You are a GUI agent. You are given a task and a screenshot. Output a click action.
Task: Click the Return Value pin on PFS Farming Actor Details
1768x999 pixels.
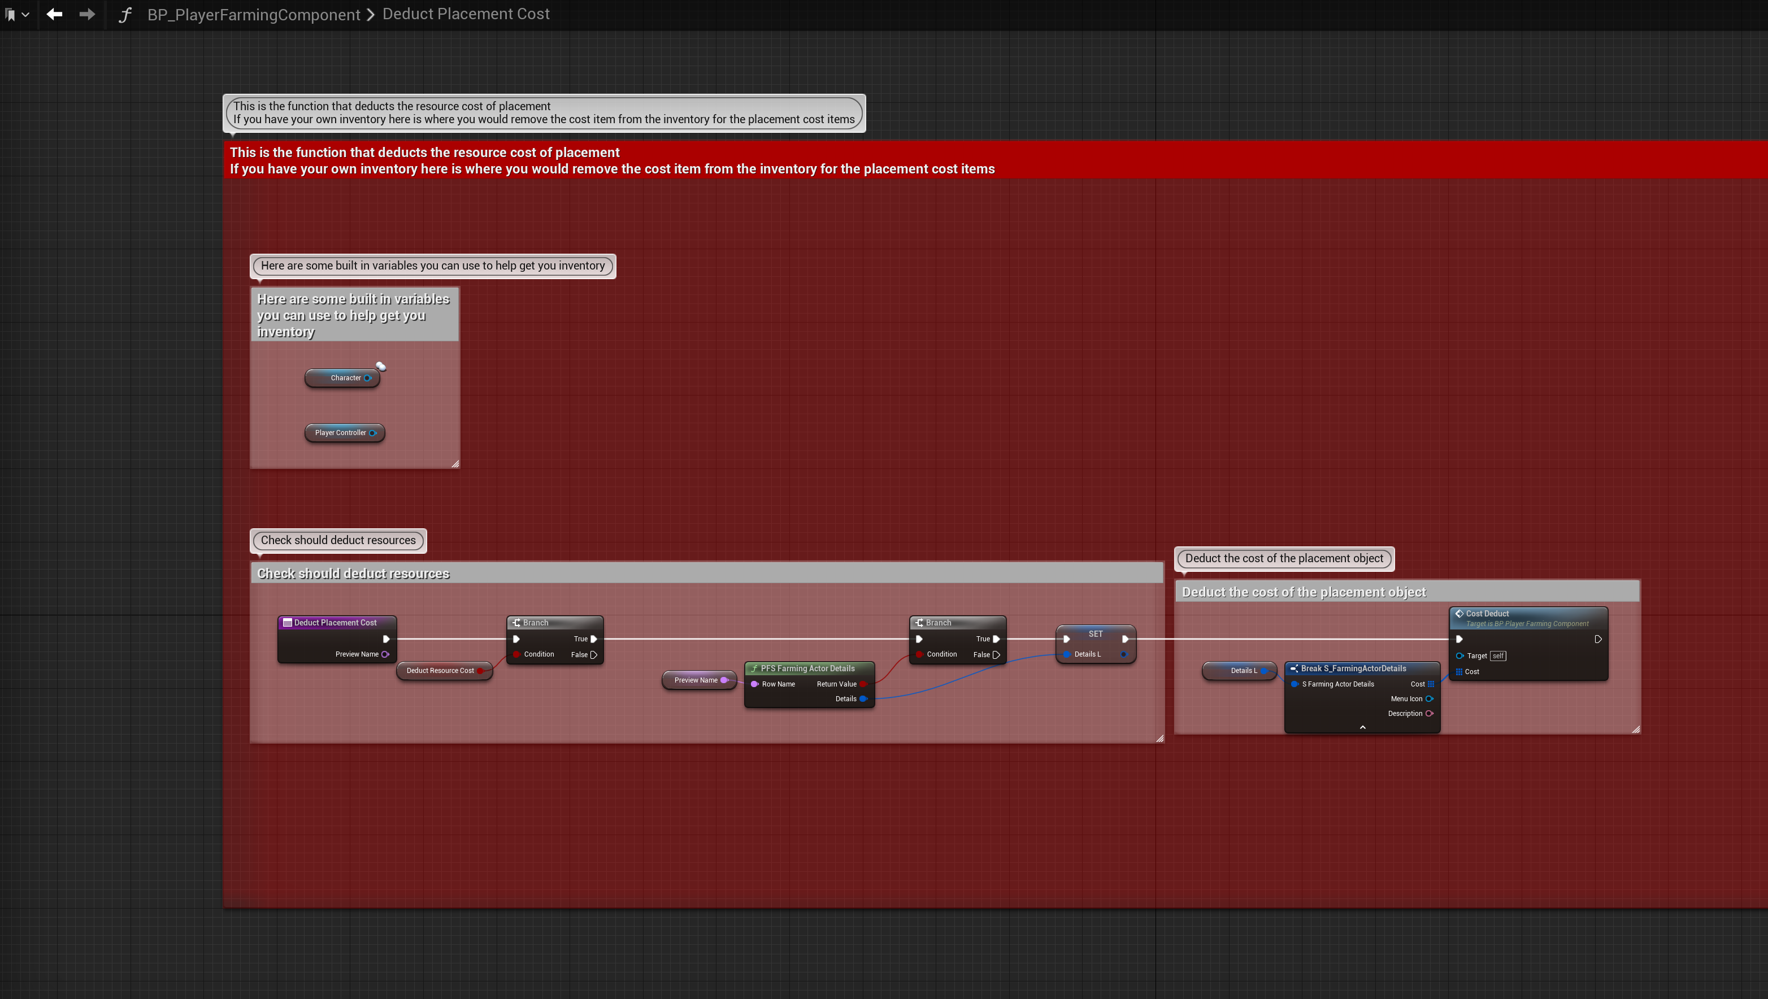click(x=863, y=684)
